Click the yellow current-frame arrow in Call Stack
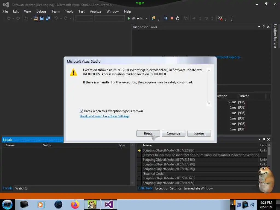Viewport: 280px width, 210px height. (x=139, y=150)
